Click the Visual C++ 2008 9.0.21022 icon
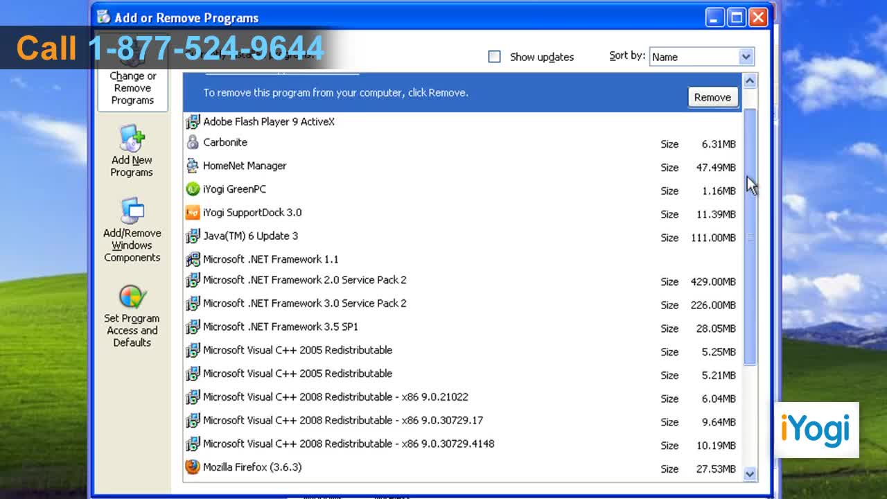Screen dimensions: 887x499 pyautogui.click(x=193, y=398)
